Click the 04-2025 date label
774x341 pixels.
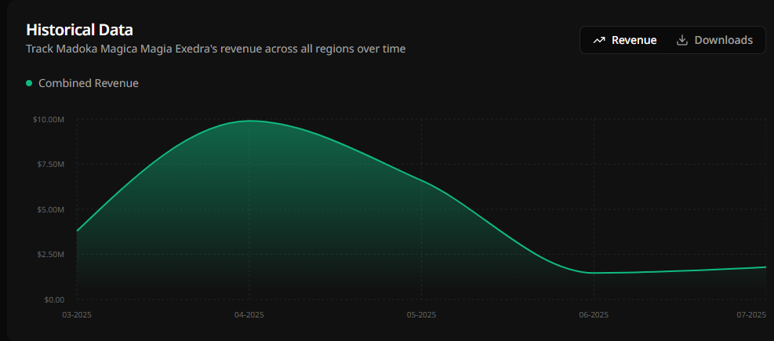tap(249, 315)
